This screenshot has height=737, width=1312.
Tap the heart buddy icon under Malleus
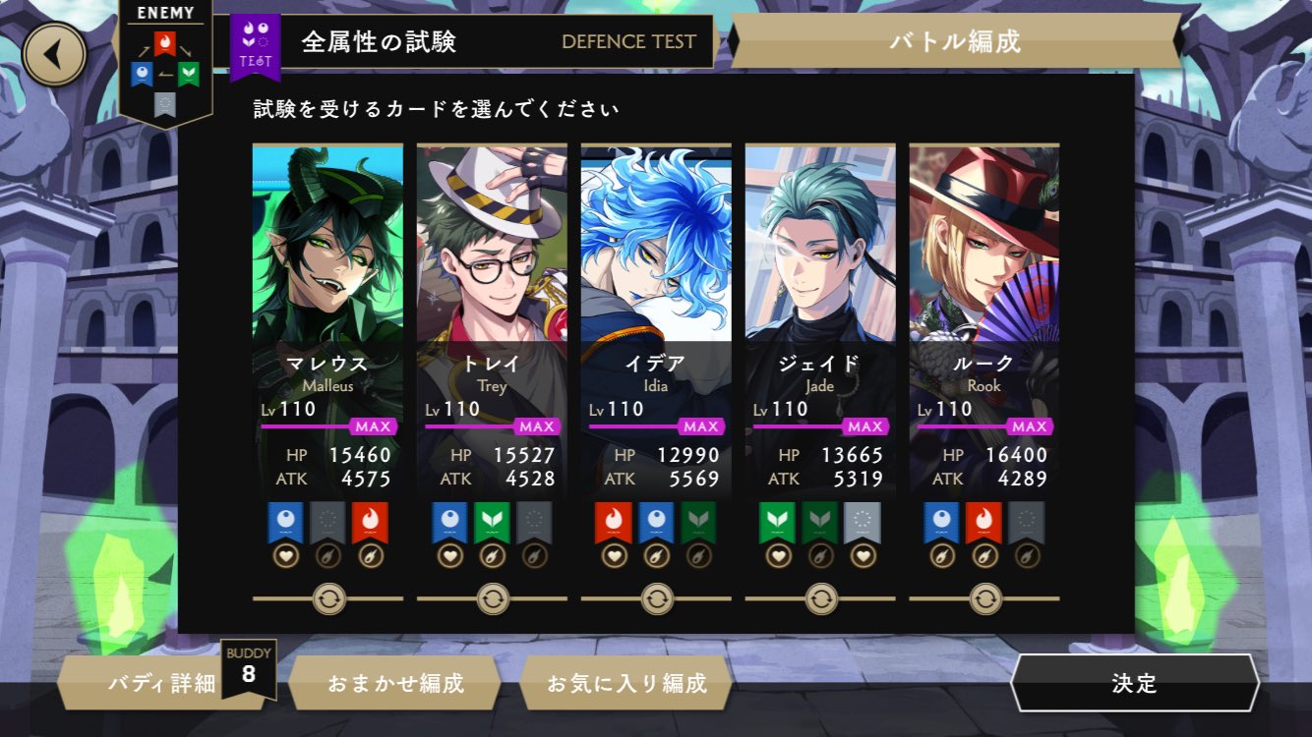[285, 556]
